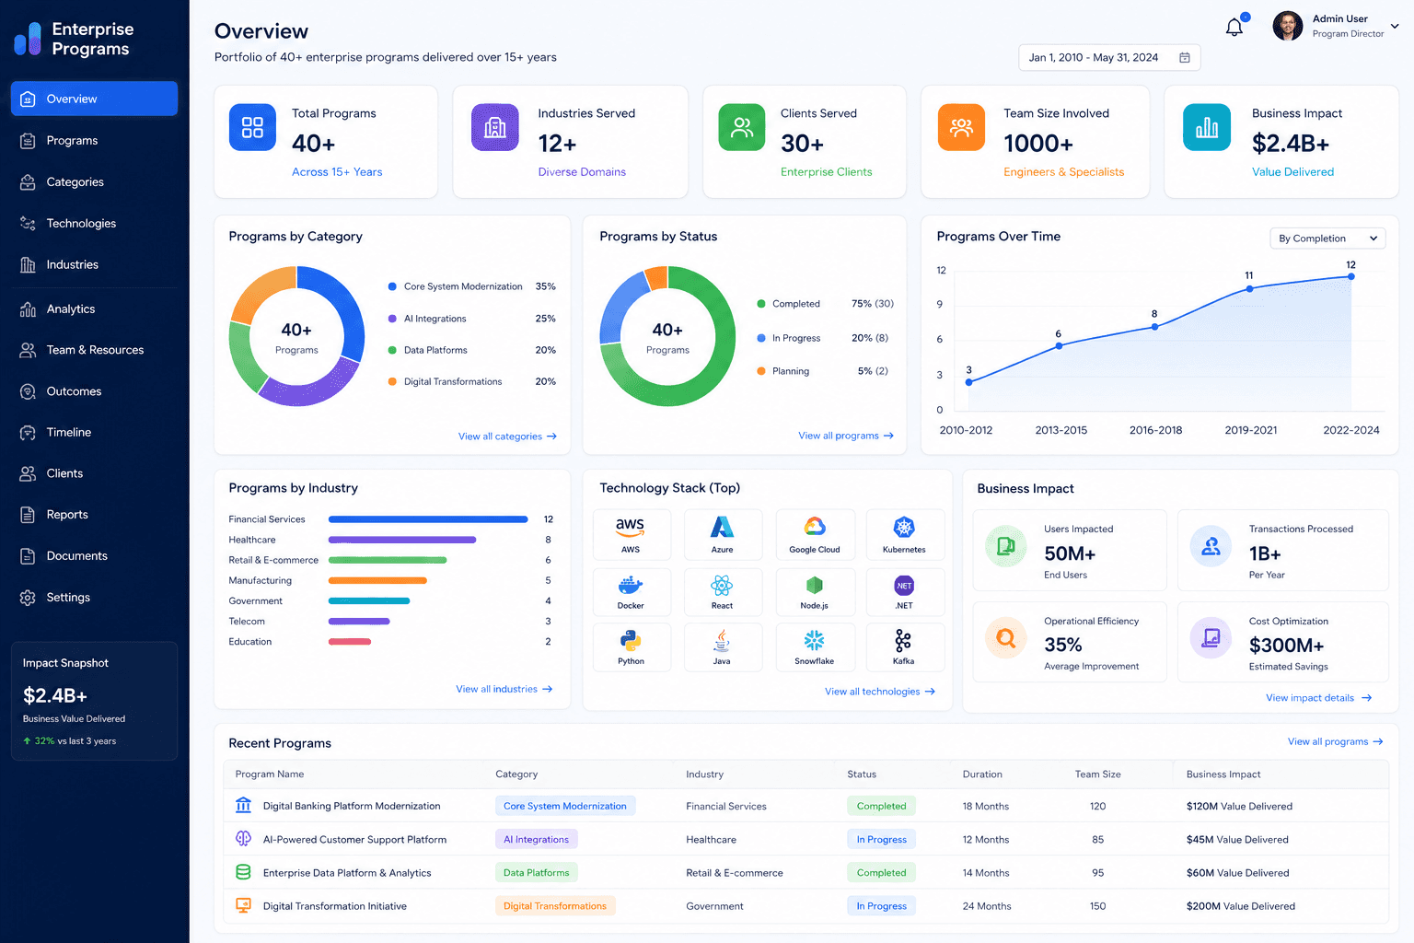Click the Data Platforms category tag
1414x943 pixels.
pos(537,873)
